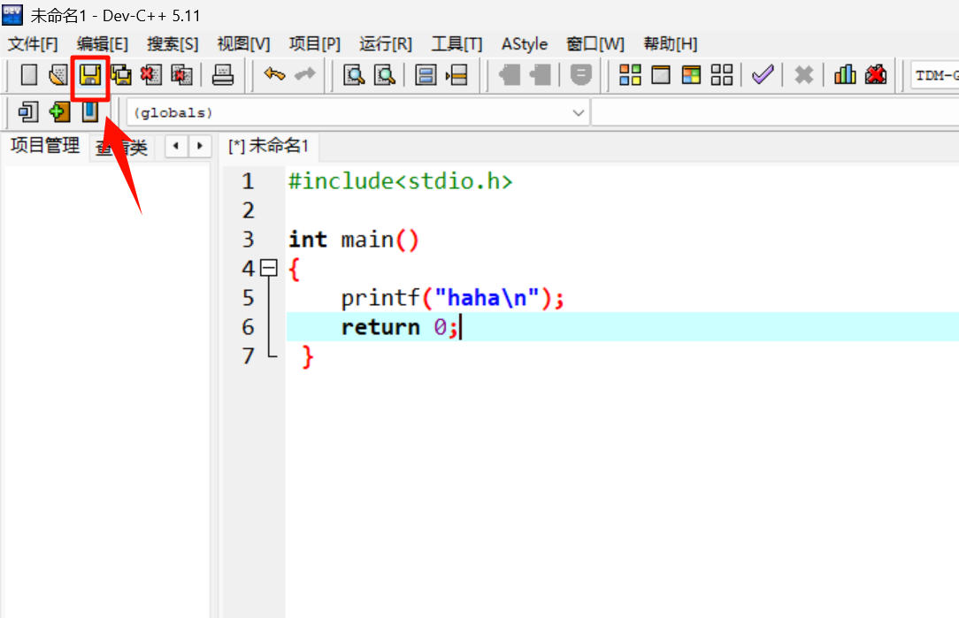Click the second grey bookmark navigation icon
The width and height of the screenshot is (959, 618).
pos(540,75)
